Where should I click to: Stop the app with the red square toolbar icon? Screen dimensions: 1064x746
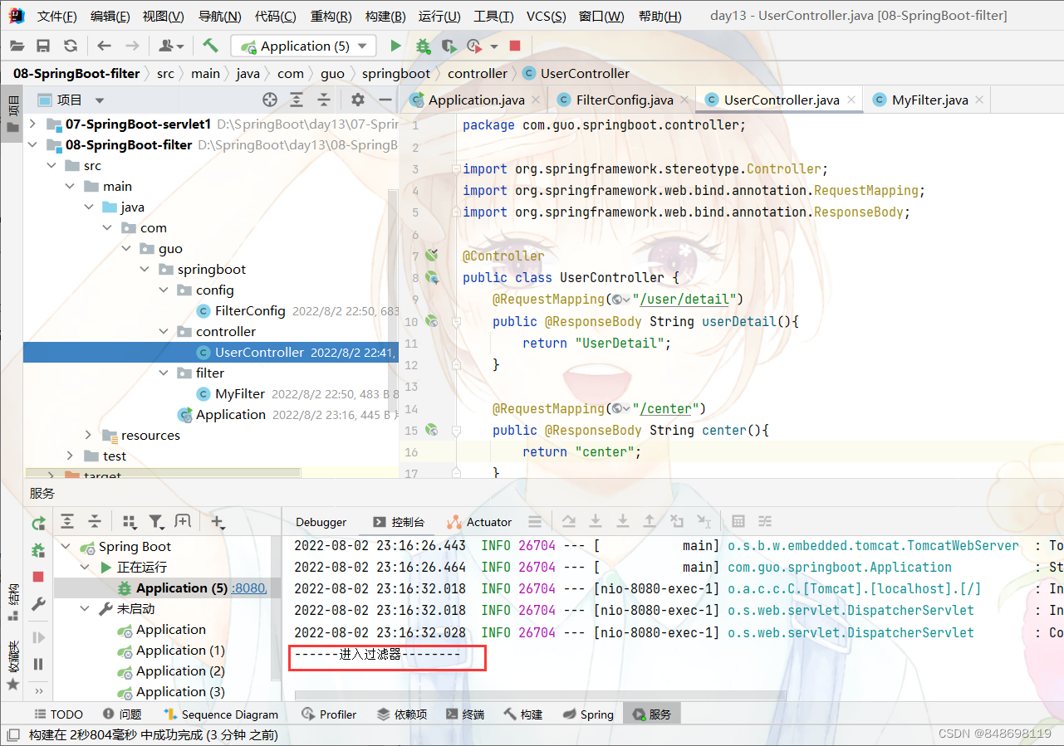tap(515, 46)
